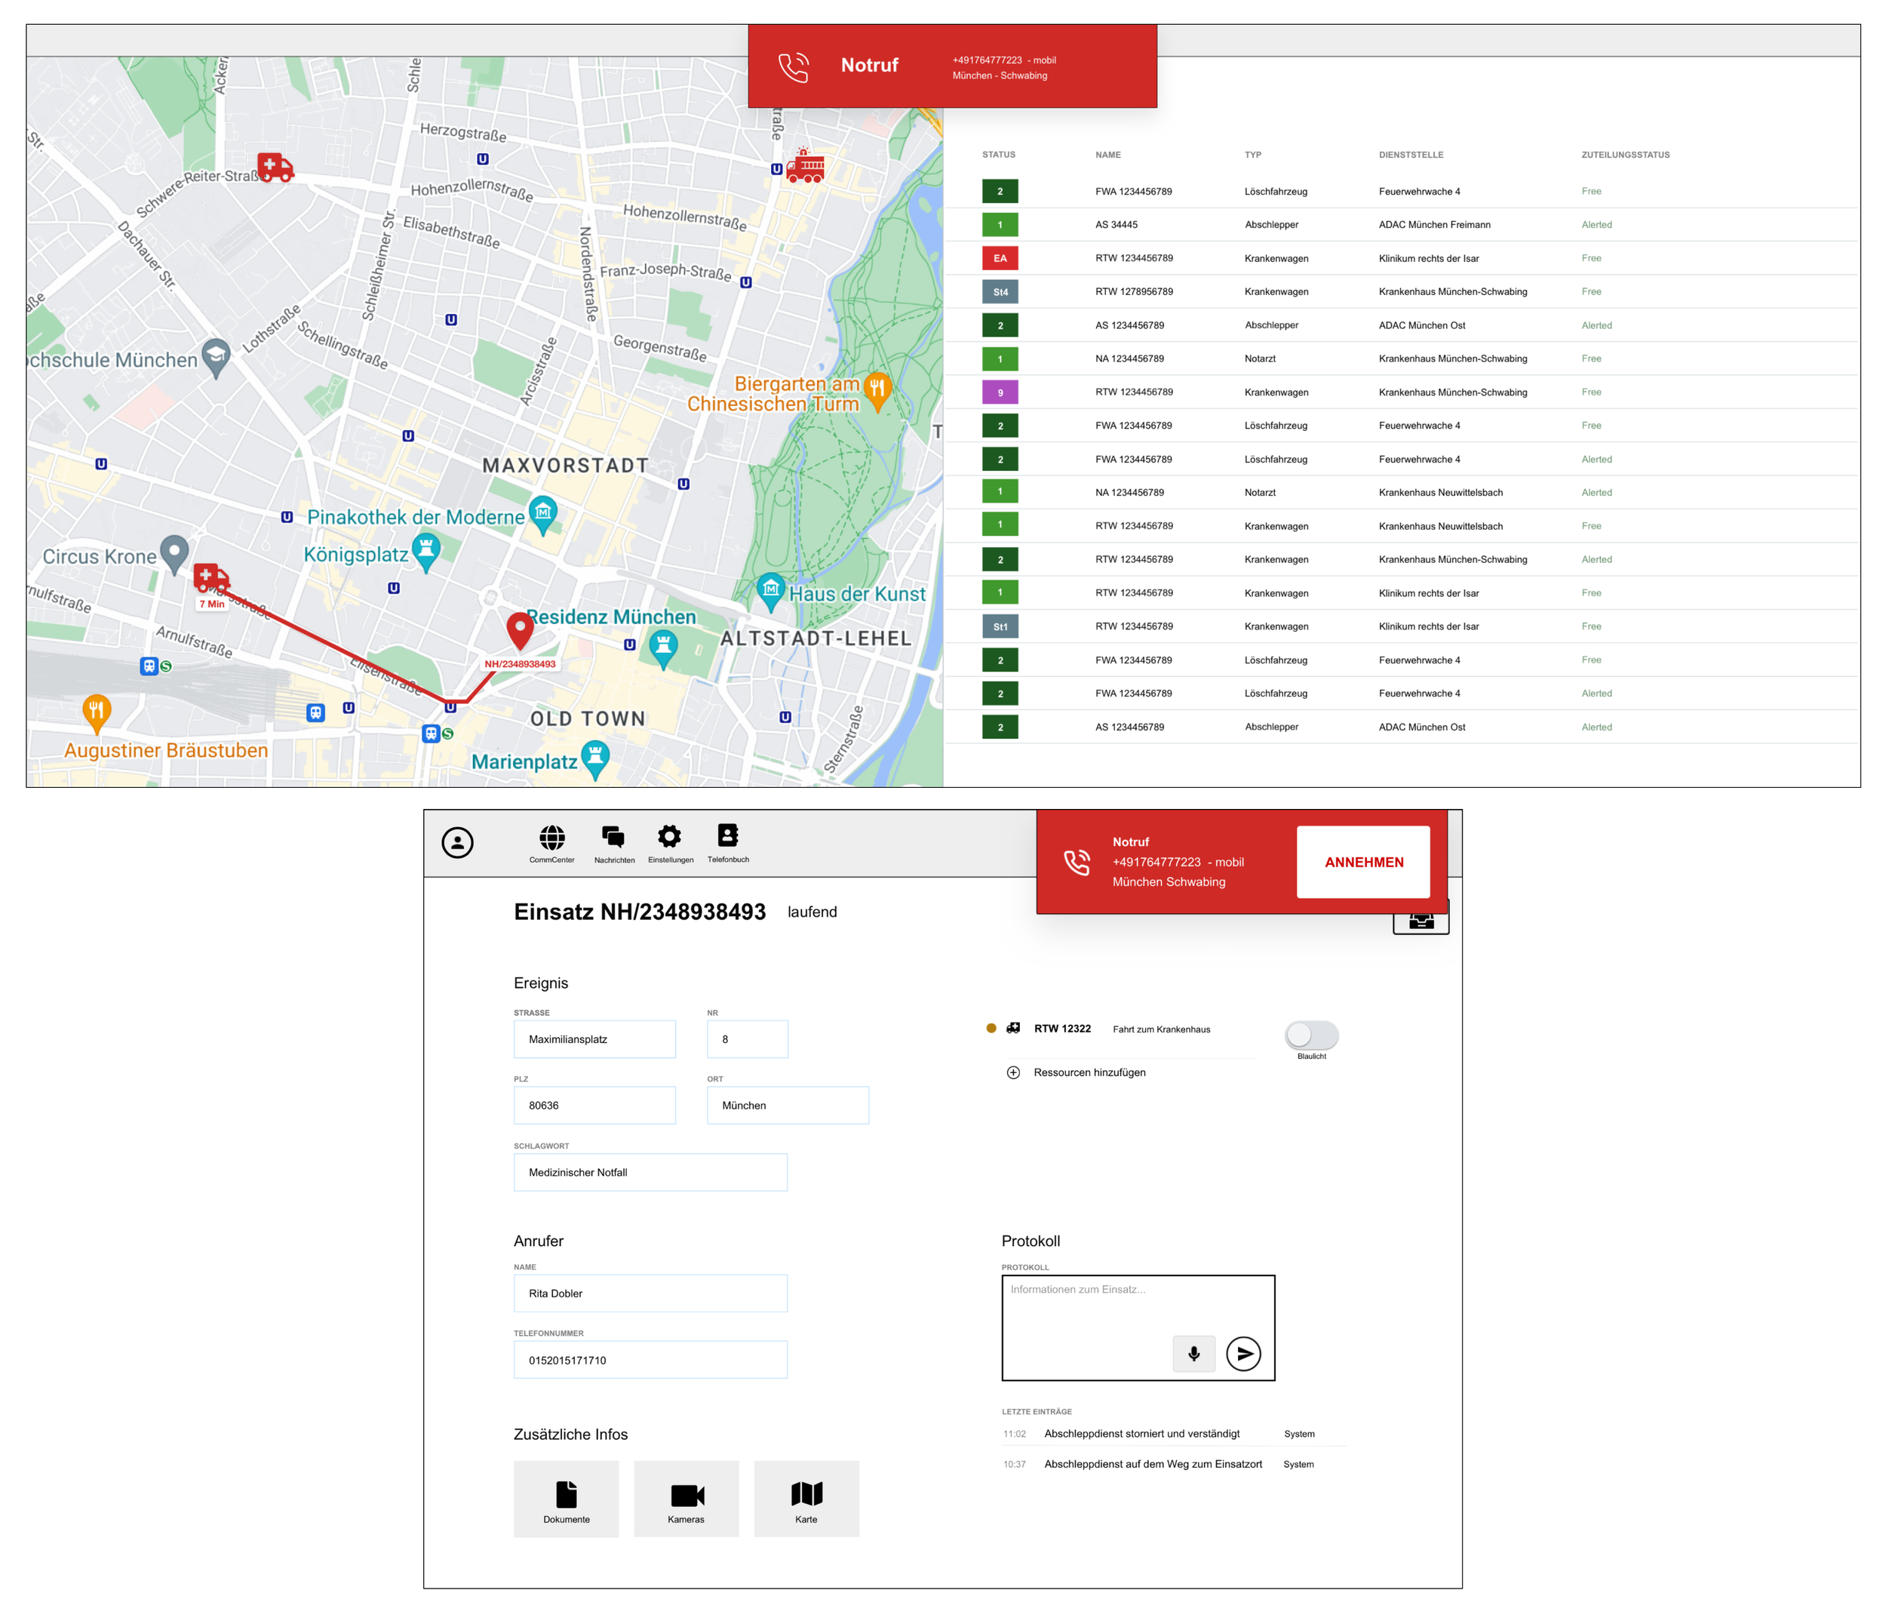1886x1618 pixels.
Task: Click the Ort field München
Action: coord(788,1106)
